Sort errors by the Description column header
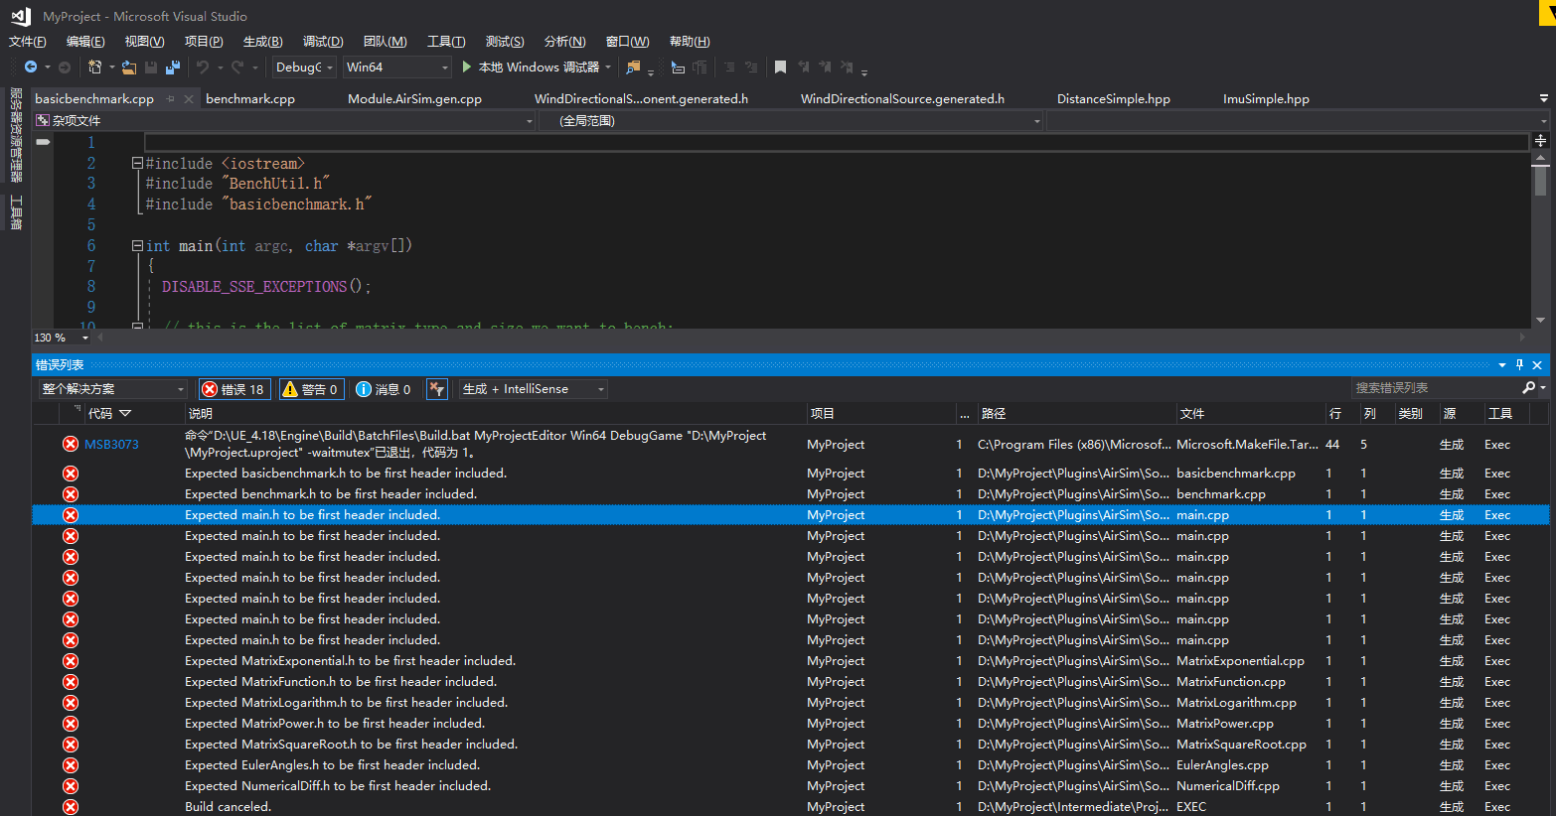 point(495,414)
